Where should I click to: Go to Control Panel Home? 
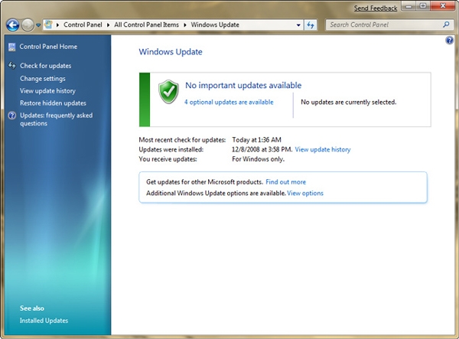tap(48, 47)
